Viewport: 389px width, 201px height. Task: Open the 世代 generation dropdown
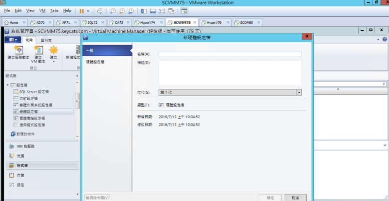point(299,92)
